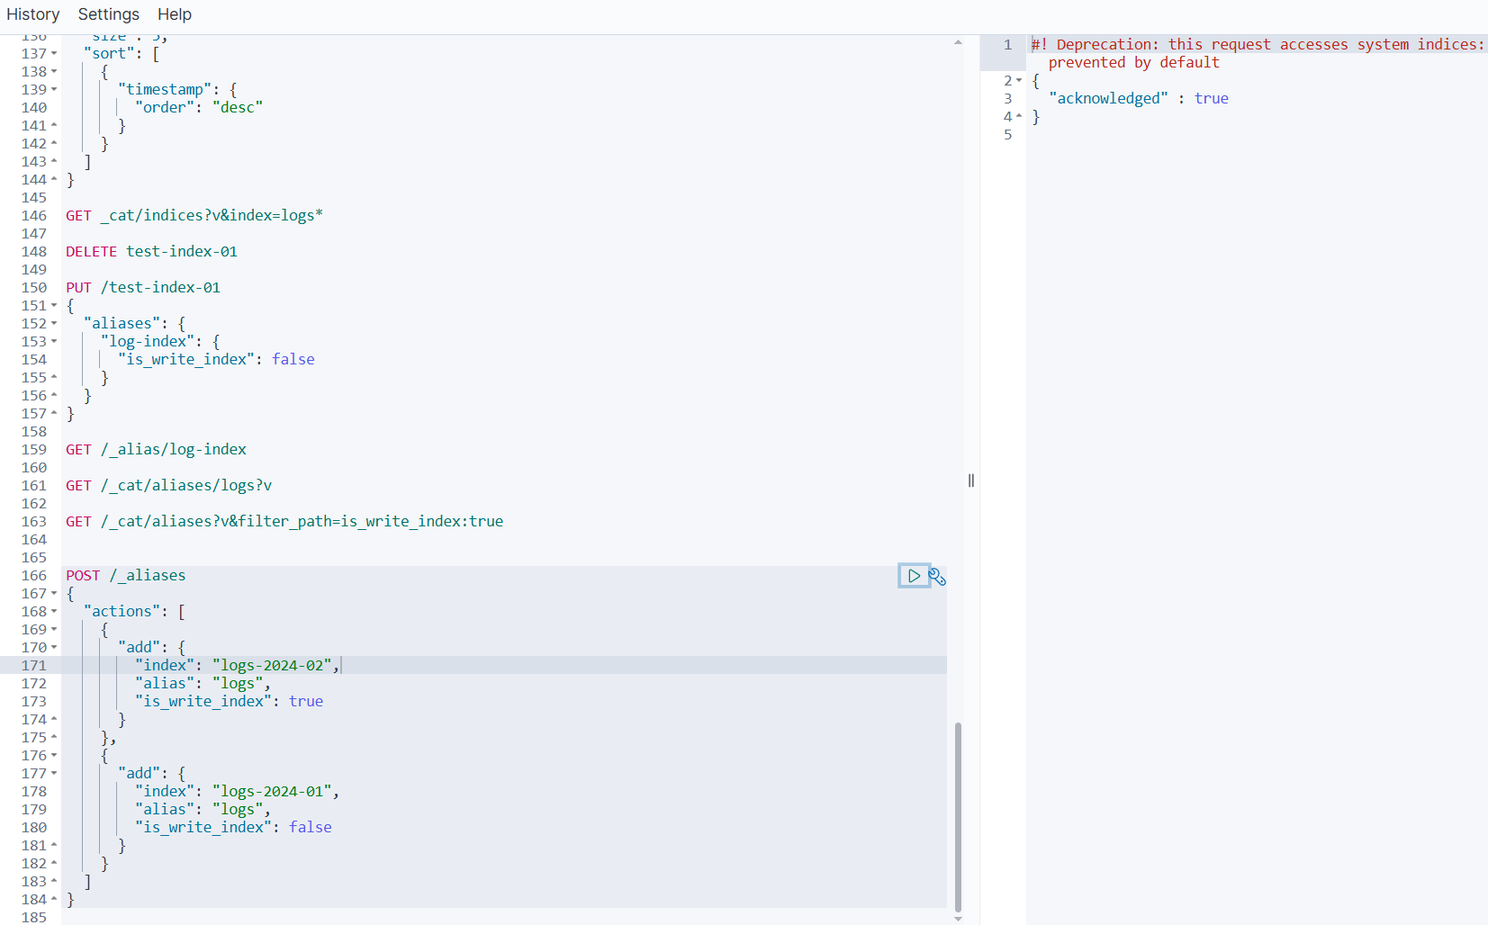The height and width of the screenshot is (925, 1488).
Task: Click line number 171 in the gutter
Action: (x=34, y=666)
